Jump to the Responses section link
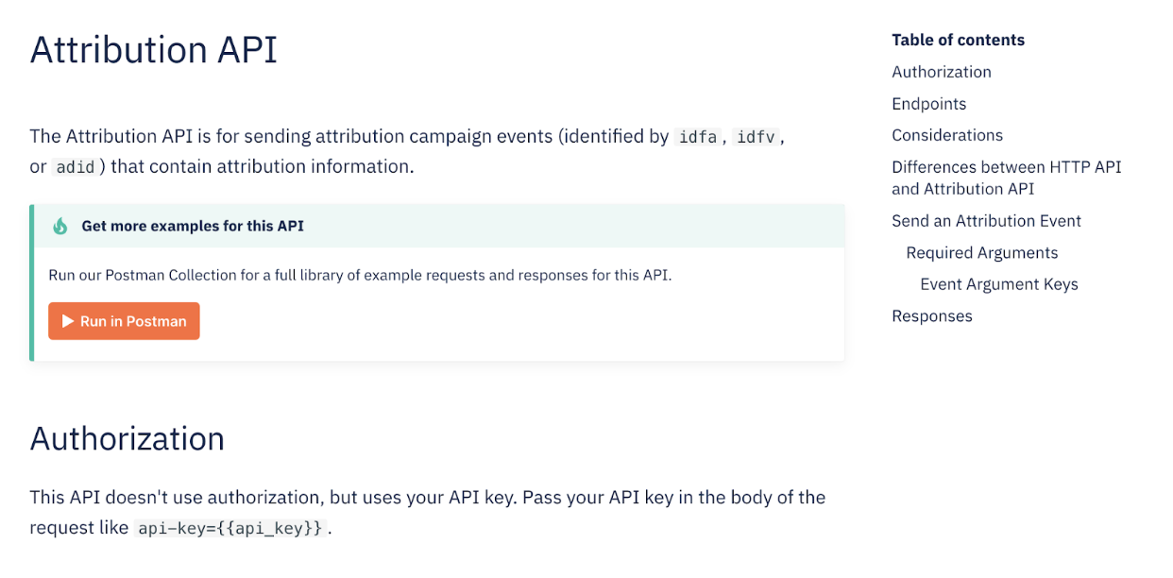 (931, 315)
